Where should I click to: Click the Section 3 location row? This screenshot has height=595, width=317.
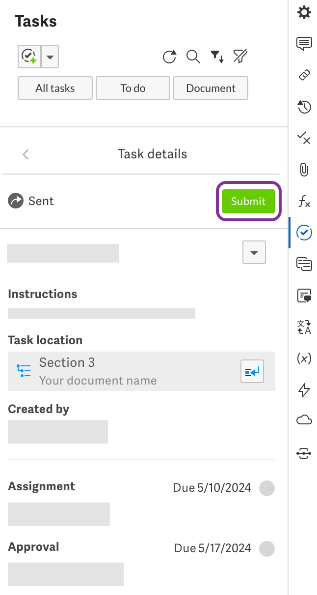[x=123, y=371]
